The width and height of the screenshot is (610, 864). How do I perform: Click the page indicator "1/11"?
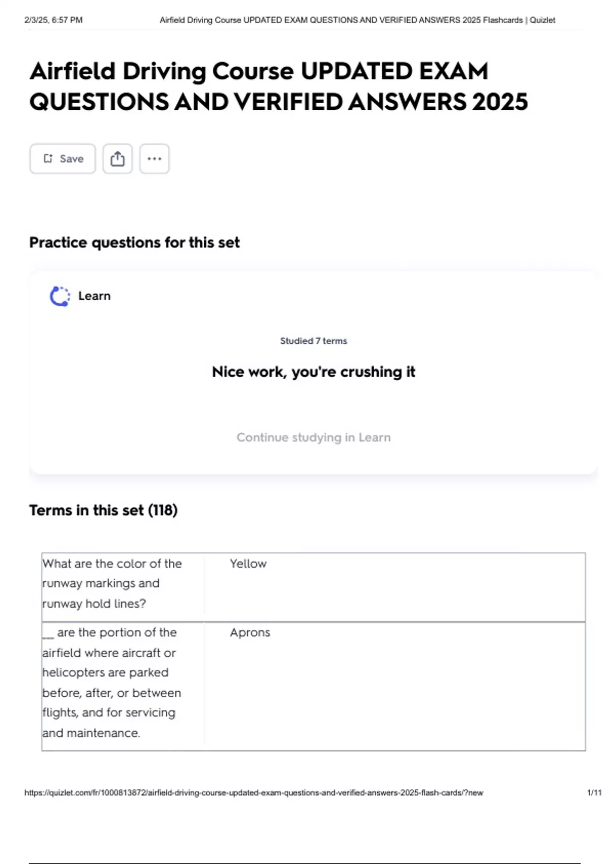[x=593, y=791]
